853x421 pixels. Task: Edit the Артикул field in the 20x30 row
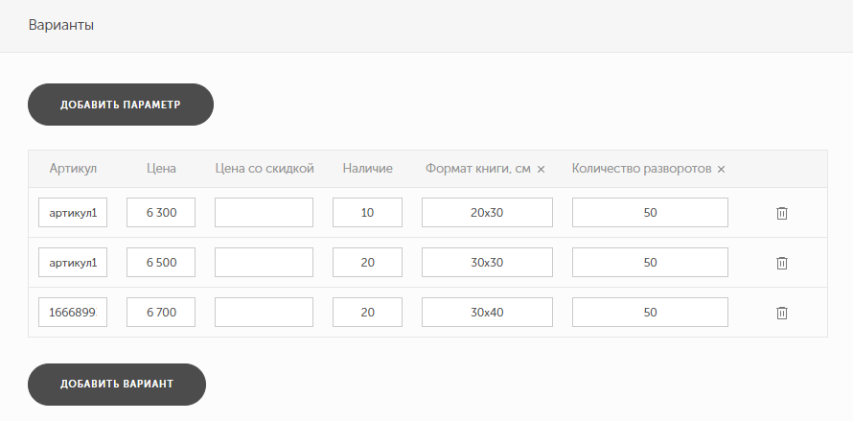pyautogui.click(x=73, y=212)
